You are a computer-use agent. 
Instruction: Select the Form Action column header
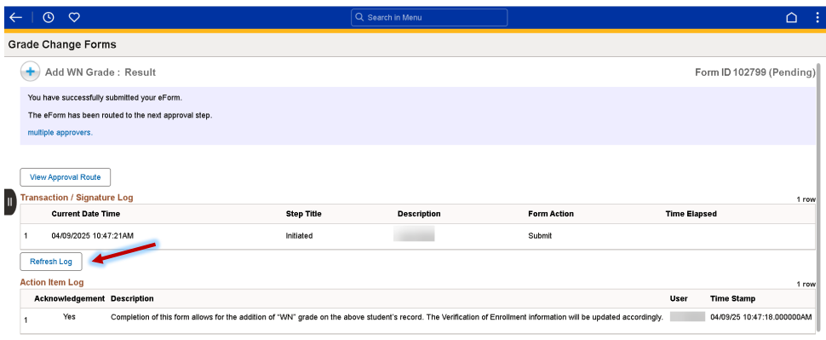(x=550, y=214)
